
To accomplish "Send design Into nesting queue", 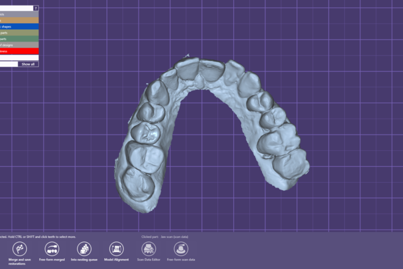I will (84, 249).
